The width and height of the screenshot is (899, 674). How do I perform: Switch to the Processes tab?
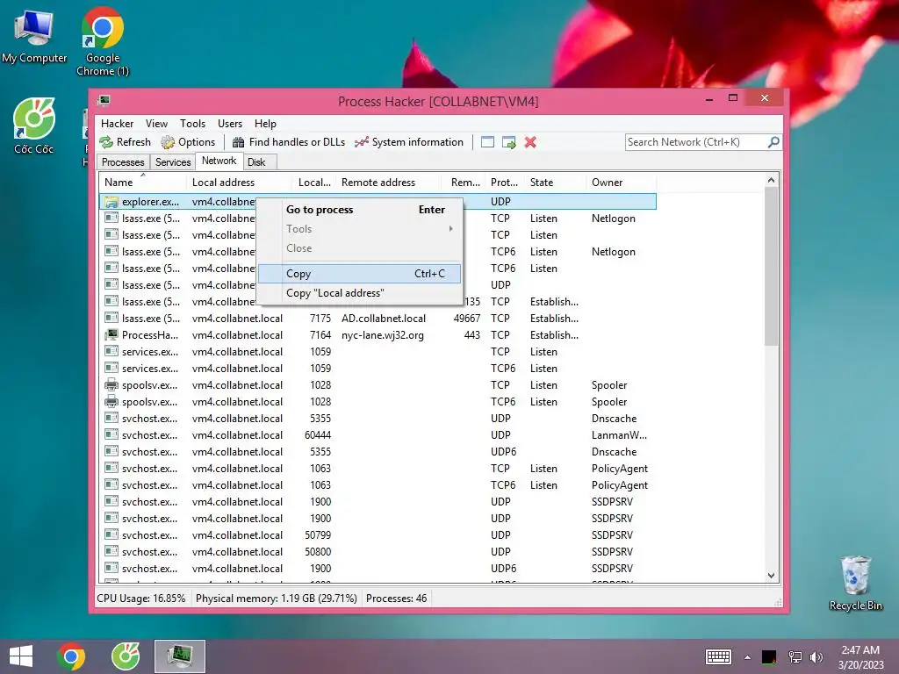(123, 162)
